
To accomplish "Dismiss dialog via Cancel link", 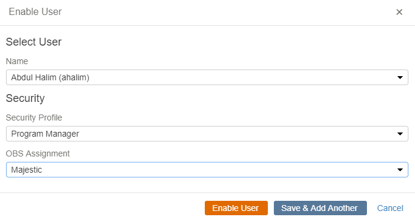I will click(390, 208).
